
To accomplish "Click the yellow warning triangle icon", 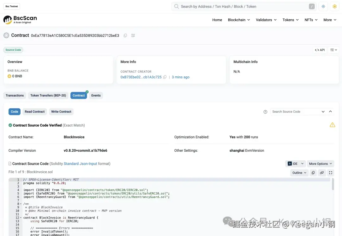I will [x=332, y=125].
